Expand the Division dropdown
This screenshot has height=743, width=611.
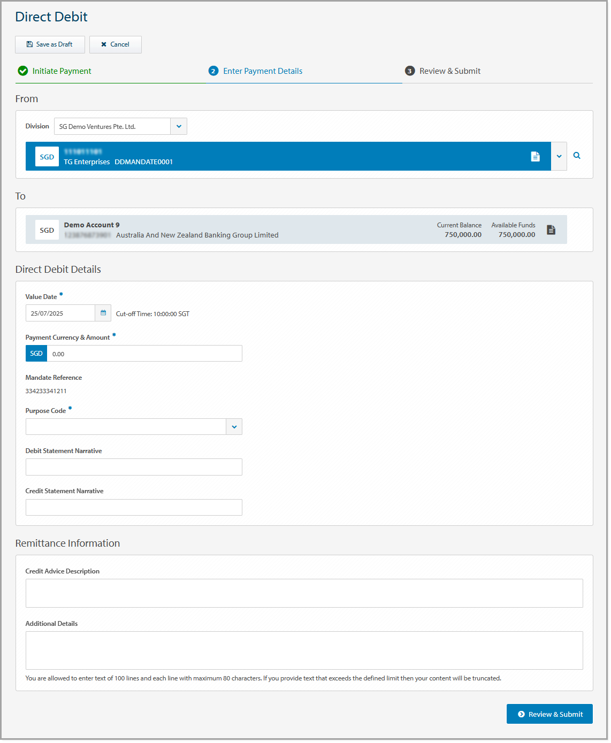(179, 126)
